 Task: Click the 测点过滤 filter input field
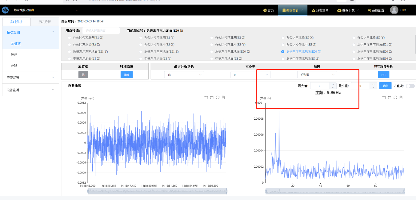coord(101,31)
